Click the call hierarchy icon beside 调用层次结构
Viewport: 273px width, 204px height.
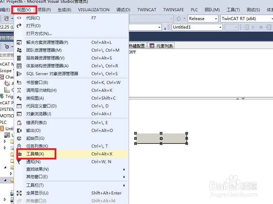coord(19,90)
